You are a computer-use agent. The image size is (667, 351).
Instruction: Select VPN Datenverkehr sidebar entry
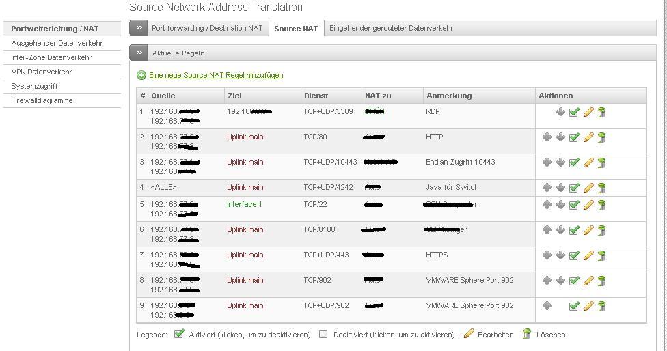(x=41, y=72)
